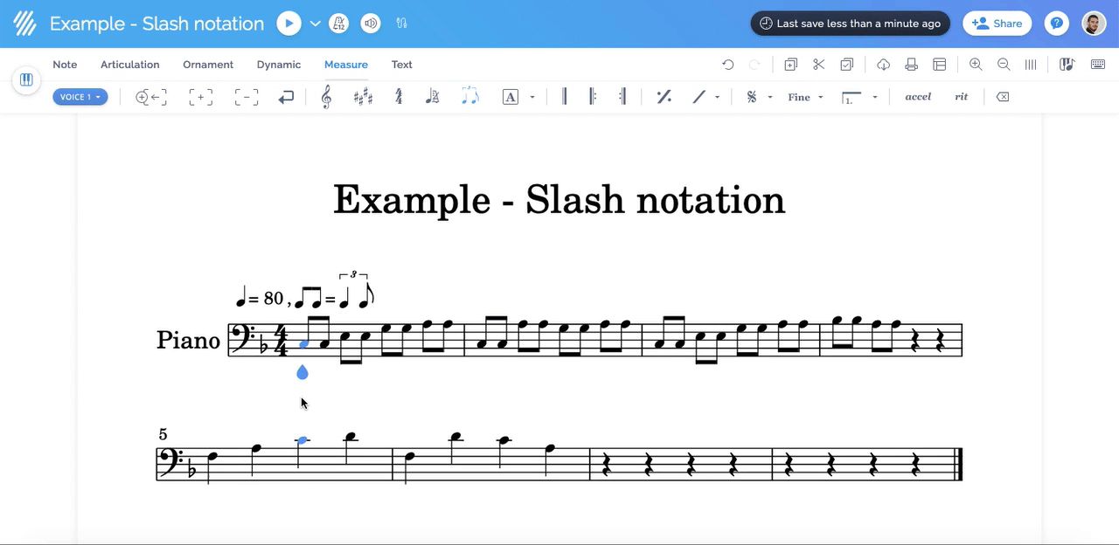Open the print dialog
Viewport: 1119px width, 545px height.
(x=909, y=64)
